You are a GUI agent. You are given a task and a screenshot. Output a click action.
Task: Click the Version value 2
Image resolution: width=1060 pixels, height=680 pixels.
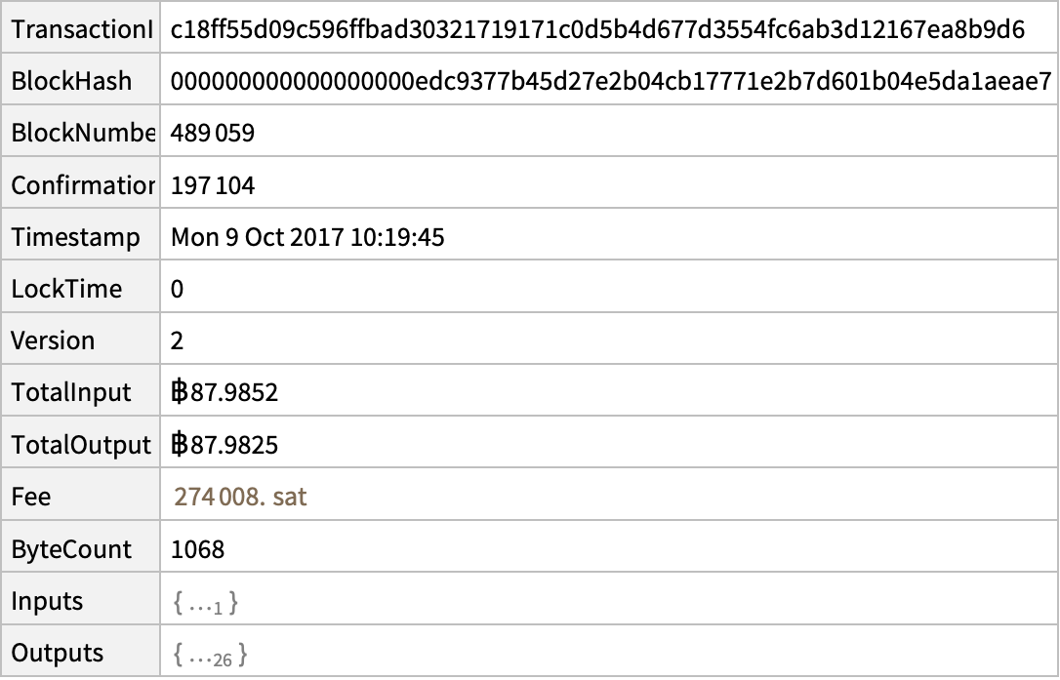tap(177, 340)
